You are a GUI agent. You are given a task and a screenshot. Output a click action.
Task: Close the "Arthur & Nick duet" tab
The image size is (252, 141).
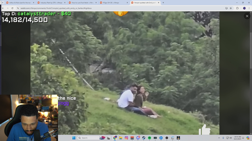pos(33,3)
